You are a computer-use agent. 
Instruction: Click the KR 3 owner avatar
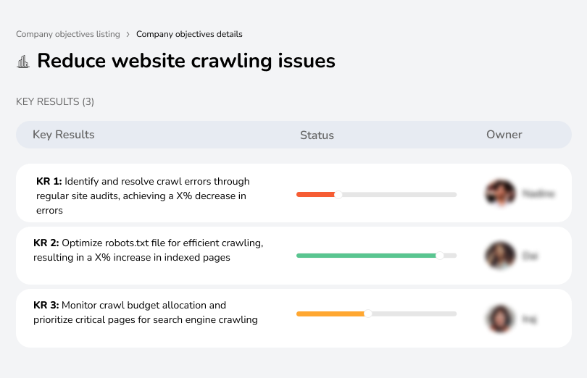(x=501, y=319)
